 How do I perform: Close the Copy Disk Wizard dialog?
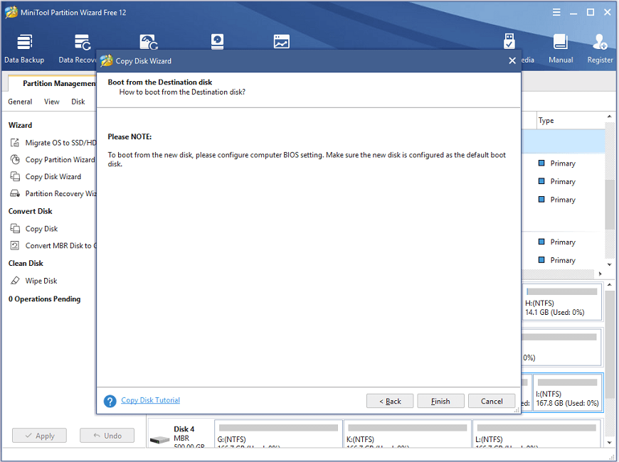point(512,60)
